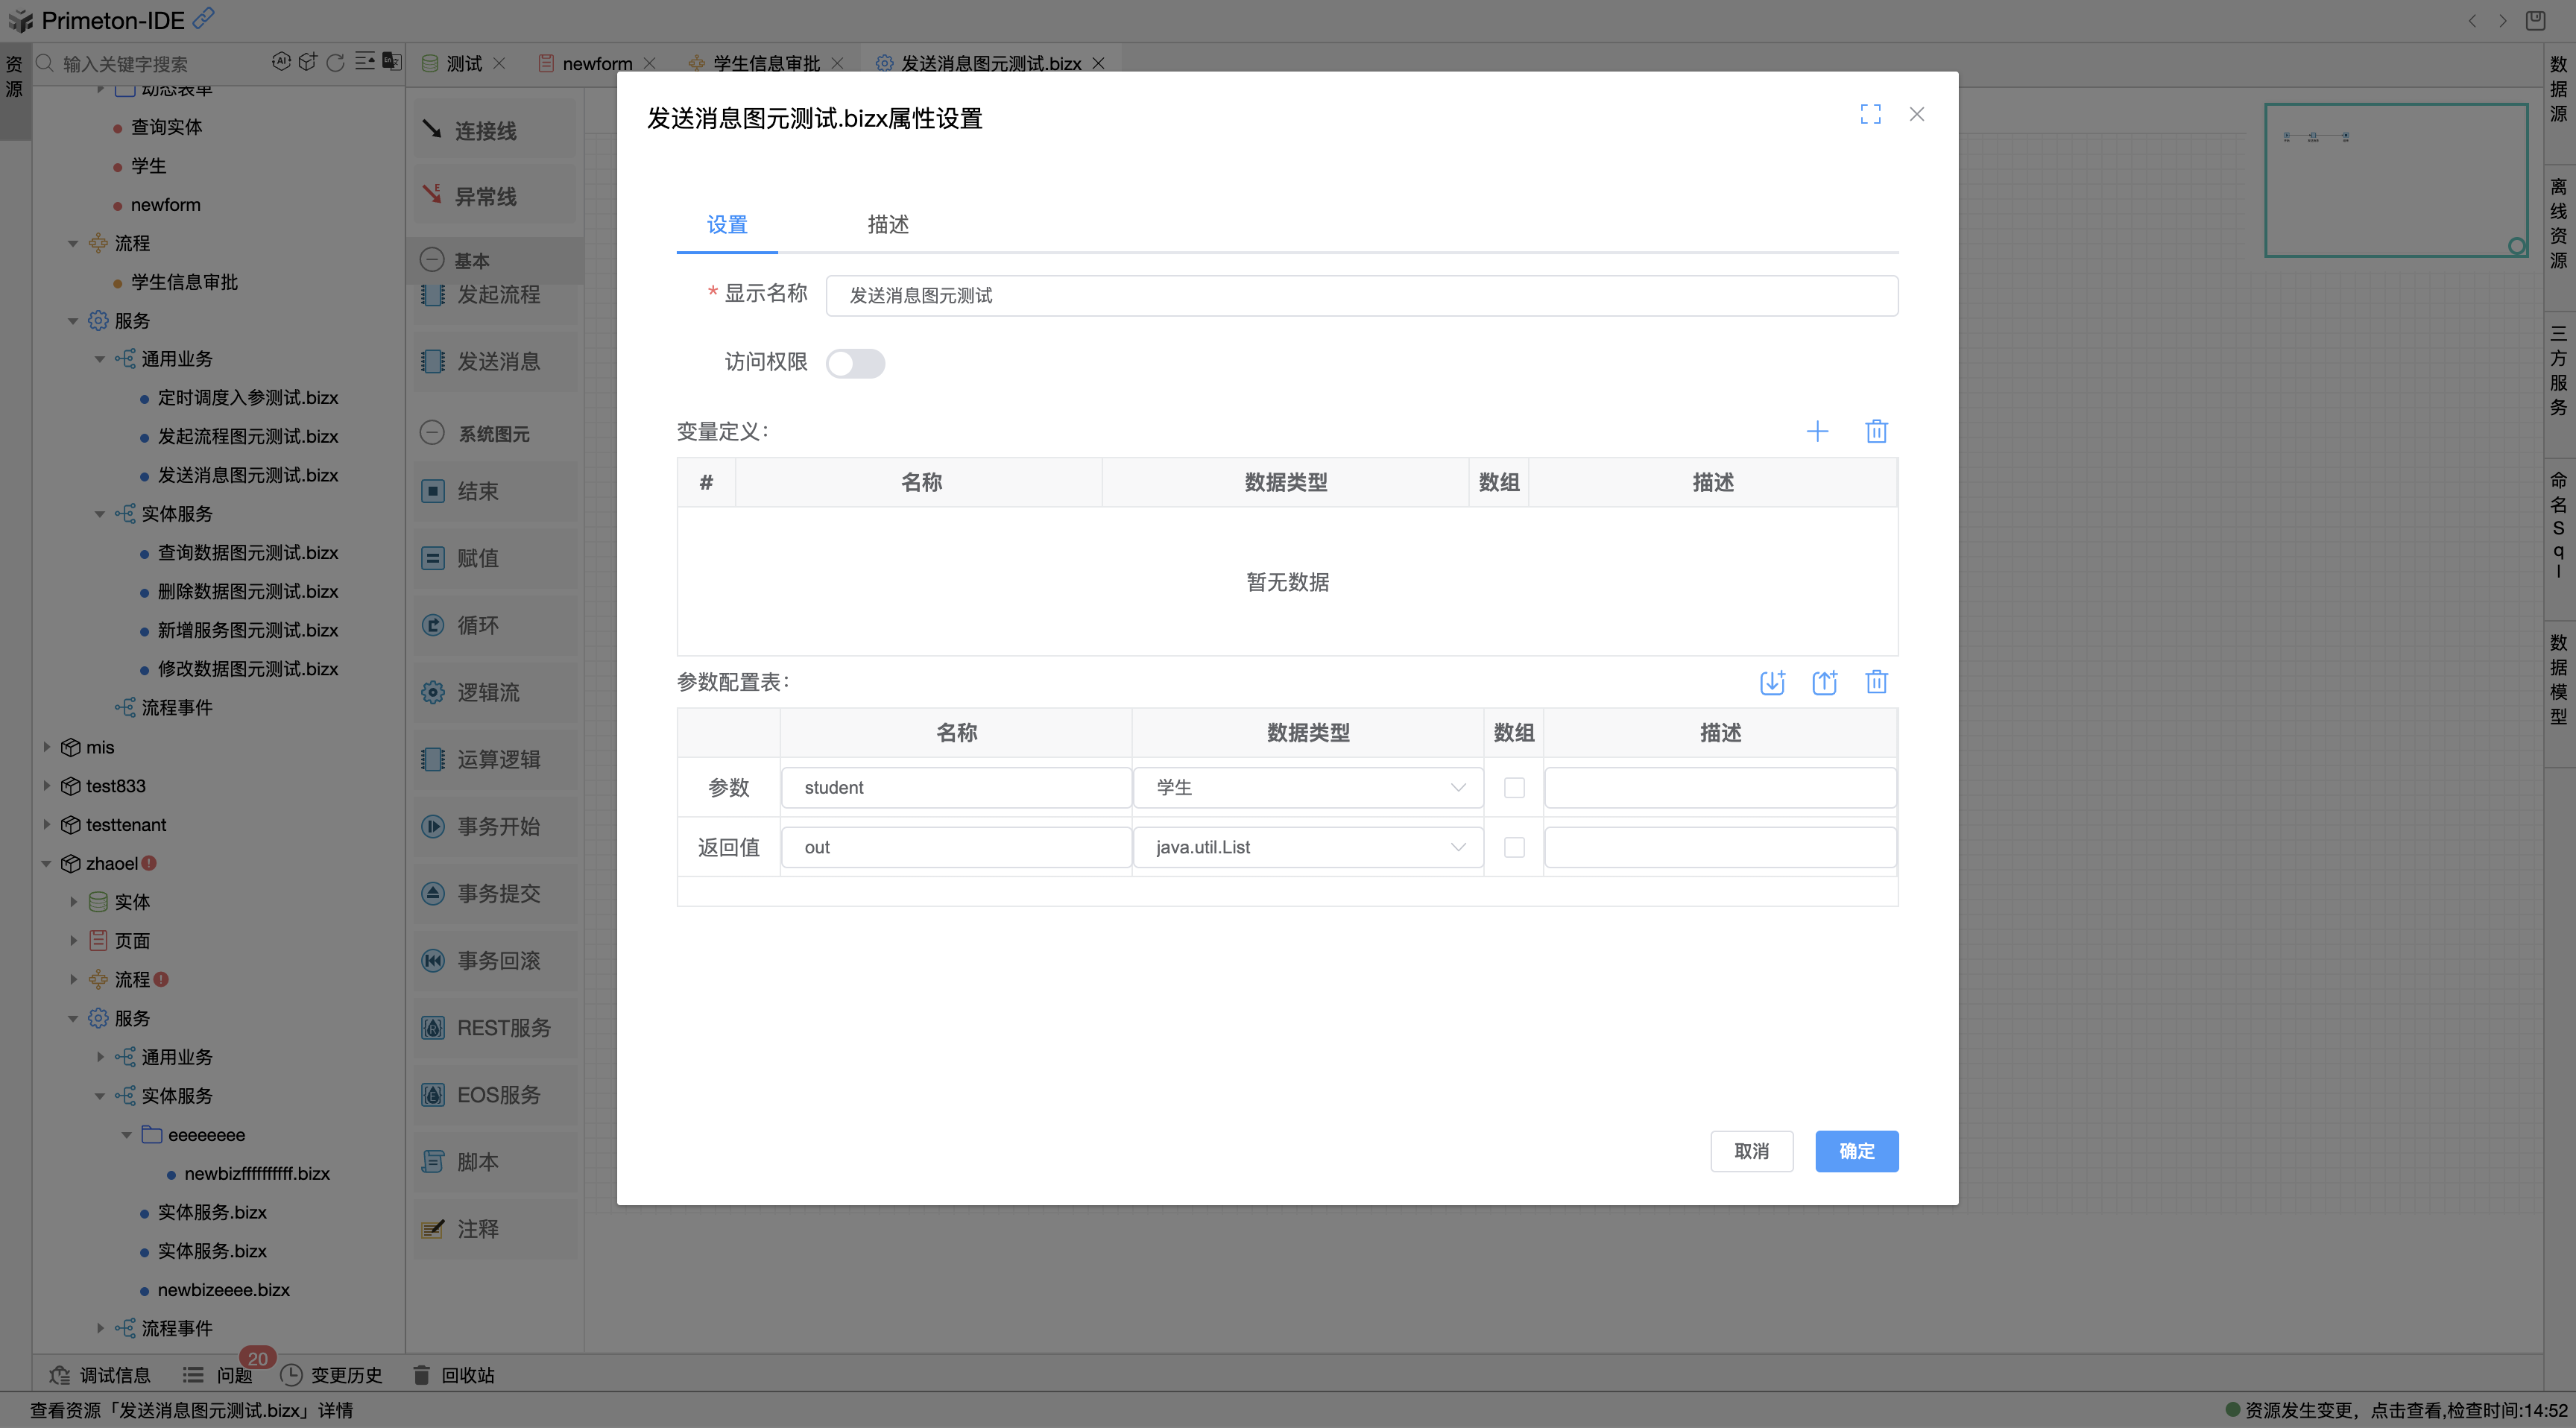2576x1428 pixels.
Task: Delete selected parameter using trash icon
Action: [1877, 682]
